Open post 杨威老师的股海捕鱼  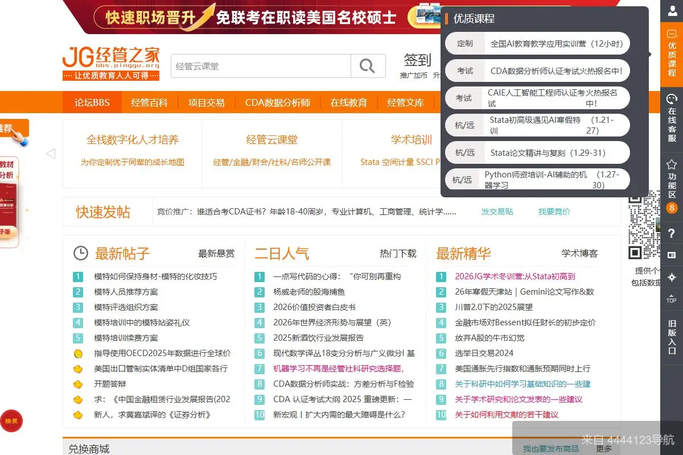pyautogui.click(x=309, y=292)
